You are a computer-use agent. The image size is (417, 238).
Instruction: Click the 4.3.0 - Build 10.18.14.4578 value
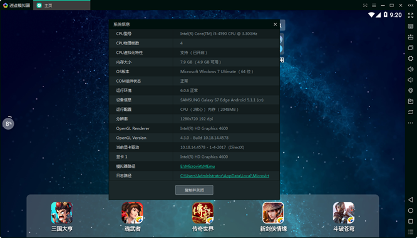point(204,138)
